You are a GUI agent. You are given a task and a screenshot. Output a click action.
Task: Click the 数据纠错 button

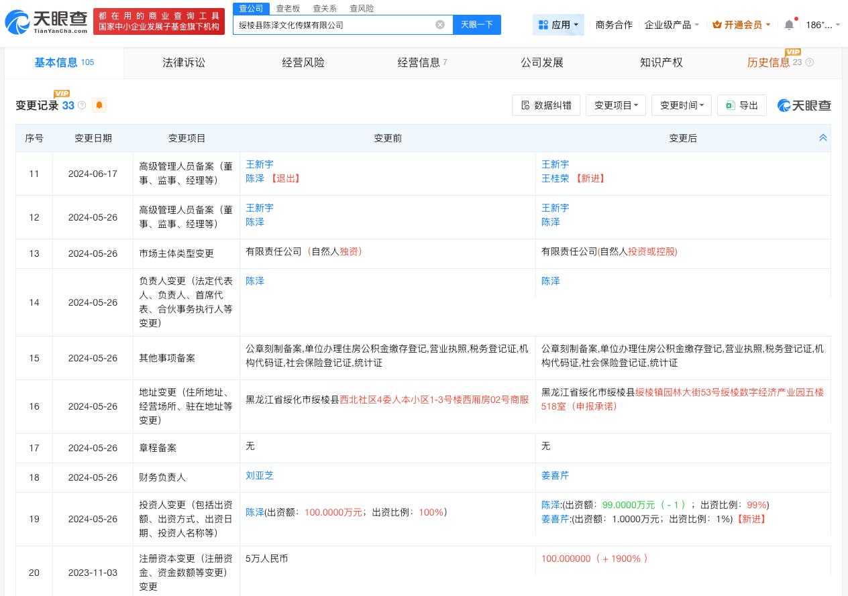point(546,105)
